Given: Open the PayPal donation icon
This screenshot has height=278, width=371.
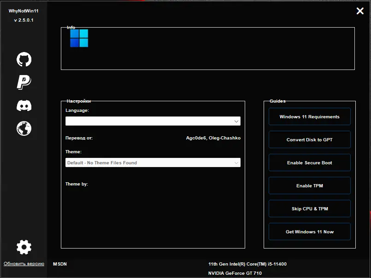Looking at the screenshot, I should [x=24, y=82].
